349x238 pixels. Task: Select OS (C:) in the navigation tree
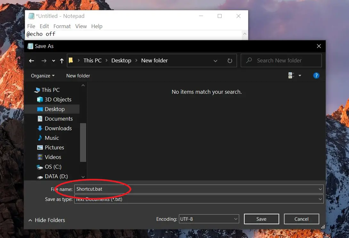[53, 167]
